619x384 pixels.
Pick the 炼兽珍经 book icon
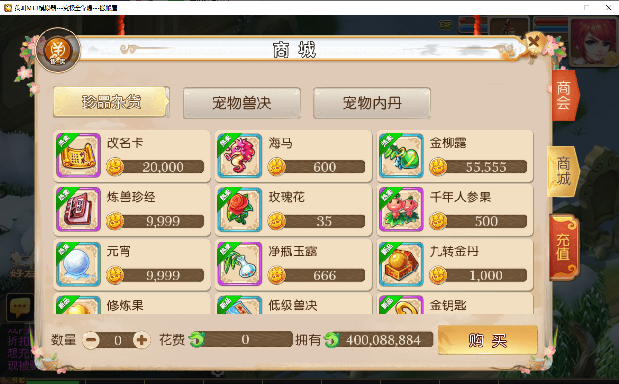tap(78, 210)
